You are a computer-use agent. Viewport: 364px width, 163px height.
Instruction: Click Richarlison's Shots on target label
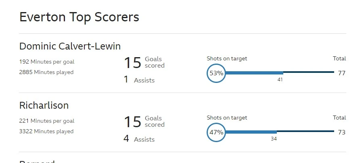pos(227,118)
